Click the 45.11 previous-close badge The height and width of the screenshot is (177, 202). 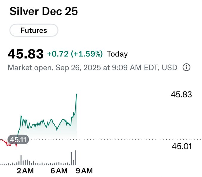(x=19, y=139)
